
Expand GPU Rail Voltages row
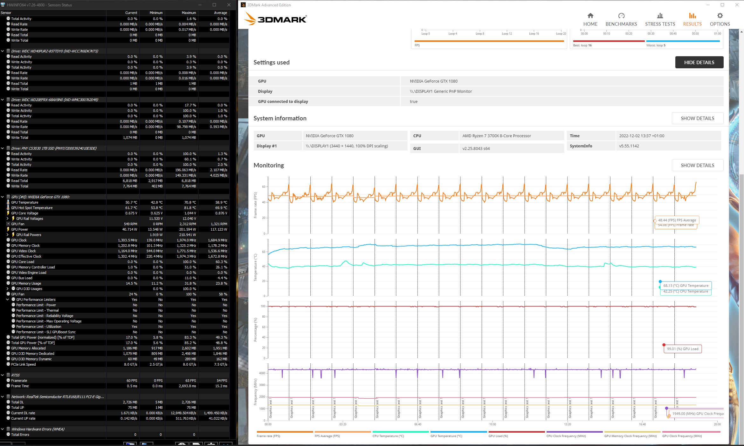pyautogui.click(x=8, y=219)
